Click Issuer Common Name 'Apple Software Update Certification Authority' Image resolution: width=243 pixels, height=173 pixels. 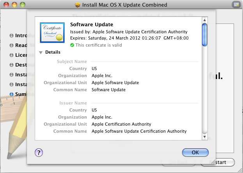tap(139, 131)
